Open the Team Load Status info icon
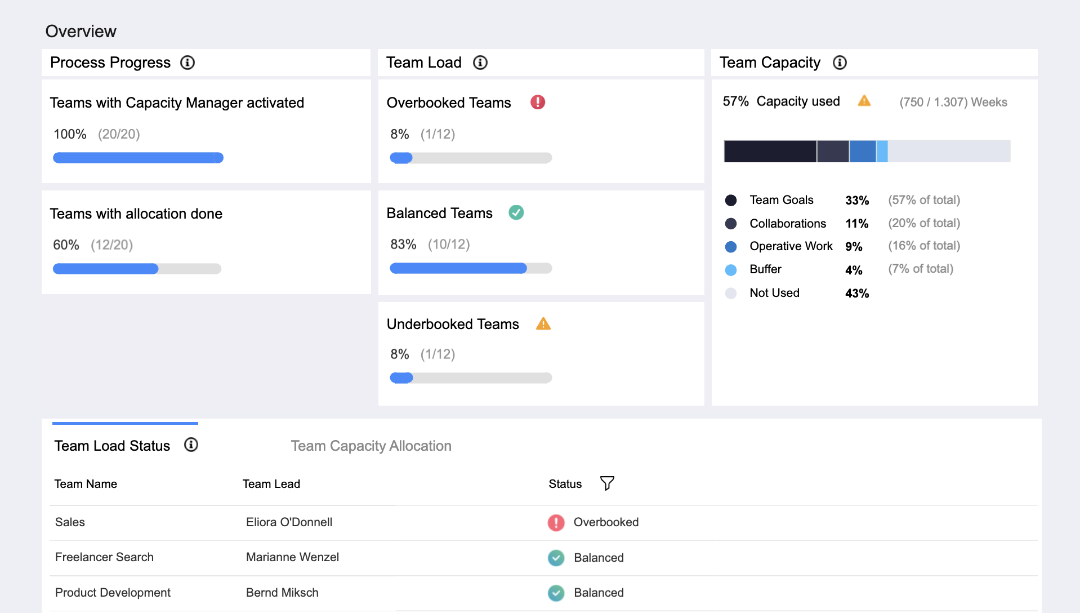1080x613 pixels. click(x=191, y=445)
